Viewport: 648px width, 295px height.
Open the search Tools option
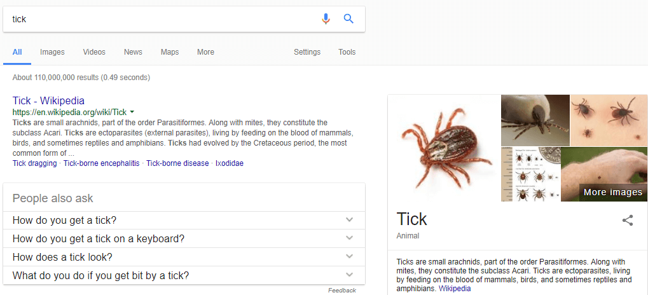[x=347, y=52]
